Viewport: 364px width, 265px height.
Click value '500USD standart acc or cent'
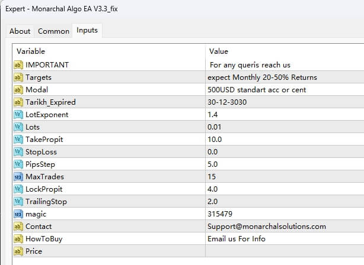coord(257,90)
